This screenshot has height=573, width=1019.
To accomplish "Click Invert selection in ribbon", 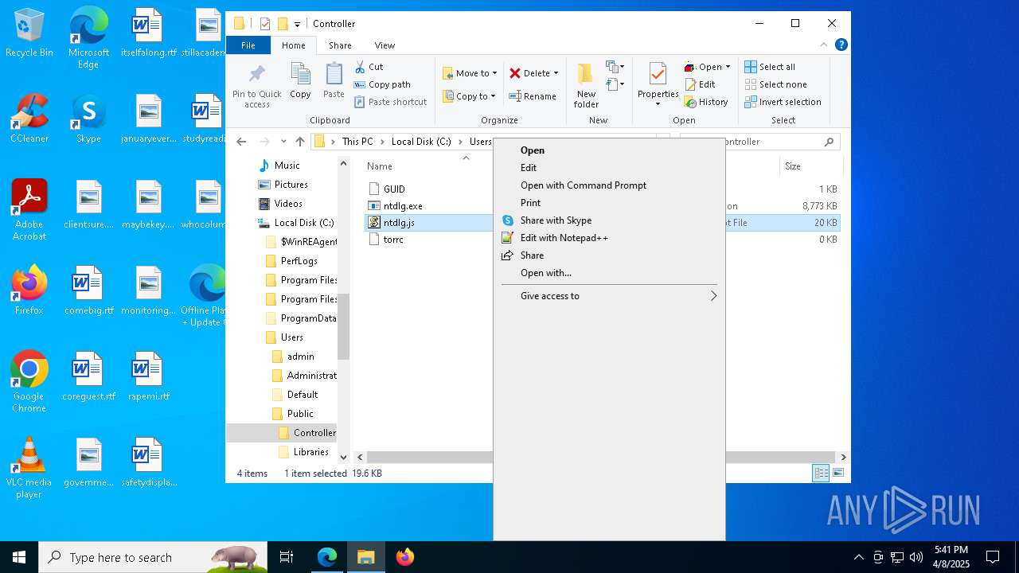I will [x=783, y=102].
